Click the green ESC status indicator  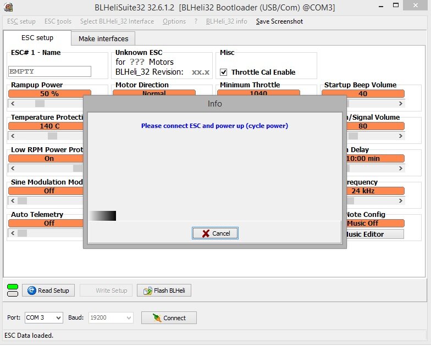point(13,287)
